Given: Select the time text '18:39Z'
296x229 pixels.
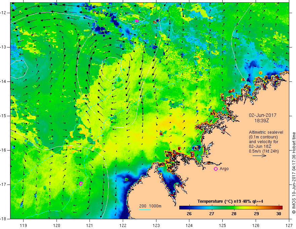Looking at the screenshot, I should [262, 120].
